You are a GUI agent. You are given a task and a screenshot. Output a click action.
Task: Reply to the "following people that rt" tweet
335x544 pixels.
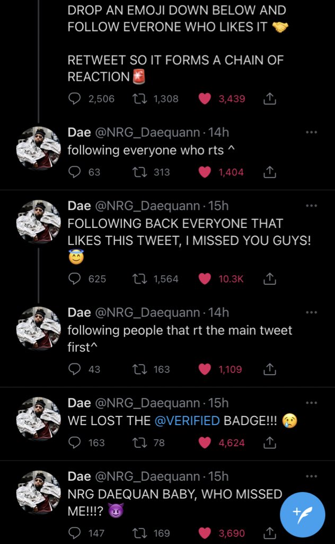click(x=75, y=369)
